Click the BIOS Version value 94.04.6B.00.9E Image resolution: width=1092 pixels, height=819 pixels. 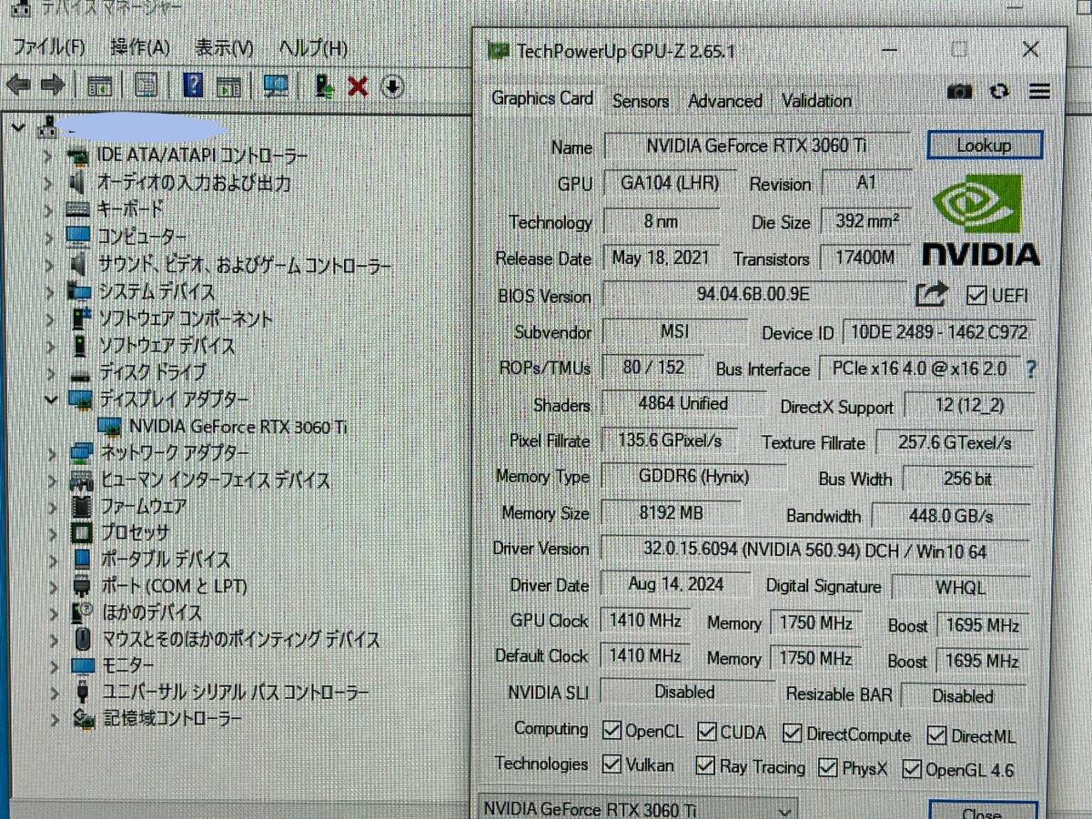[x=753, y=293]
